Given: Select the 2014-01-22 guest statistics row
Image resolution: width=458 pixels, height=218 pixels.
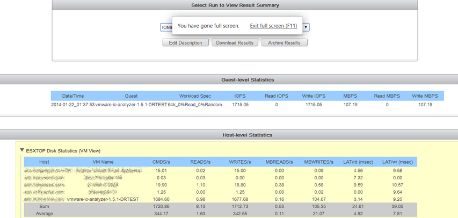Looking at the screenshot, I should pos(73,105).
